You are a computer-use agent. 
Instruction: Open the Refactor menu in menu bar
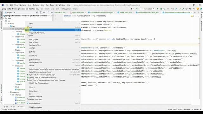36,5
